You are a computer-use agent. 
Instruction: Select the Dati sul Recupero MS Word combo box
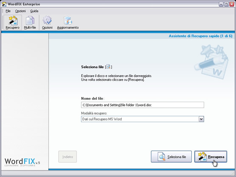click(142, 119)
